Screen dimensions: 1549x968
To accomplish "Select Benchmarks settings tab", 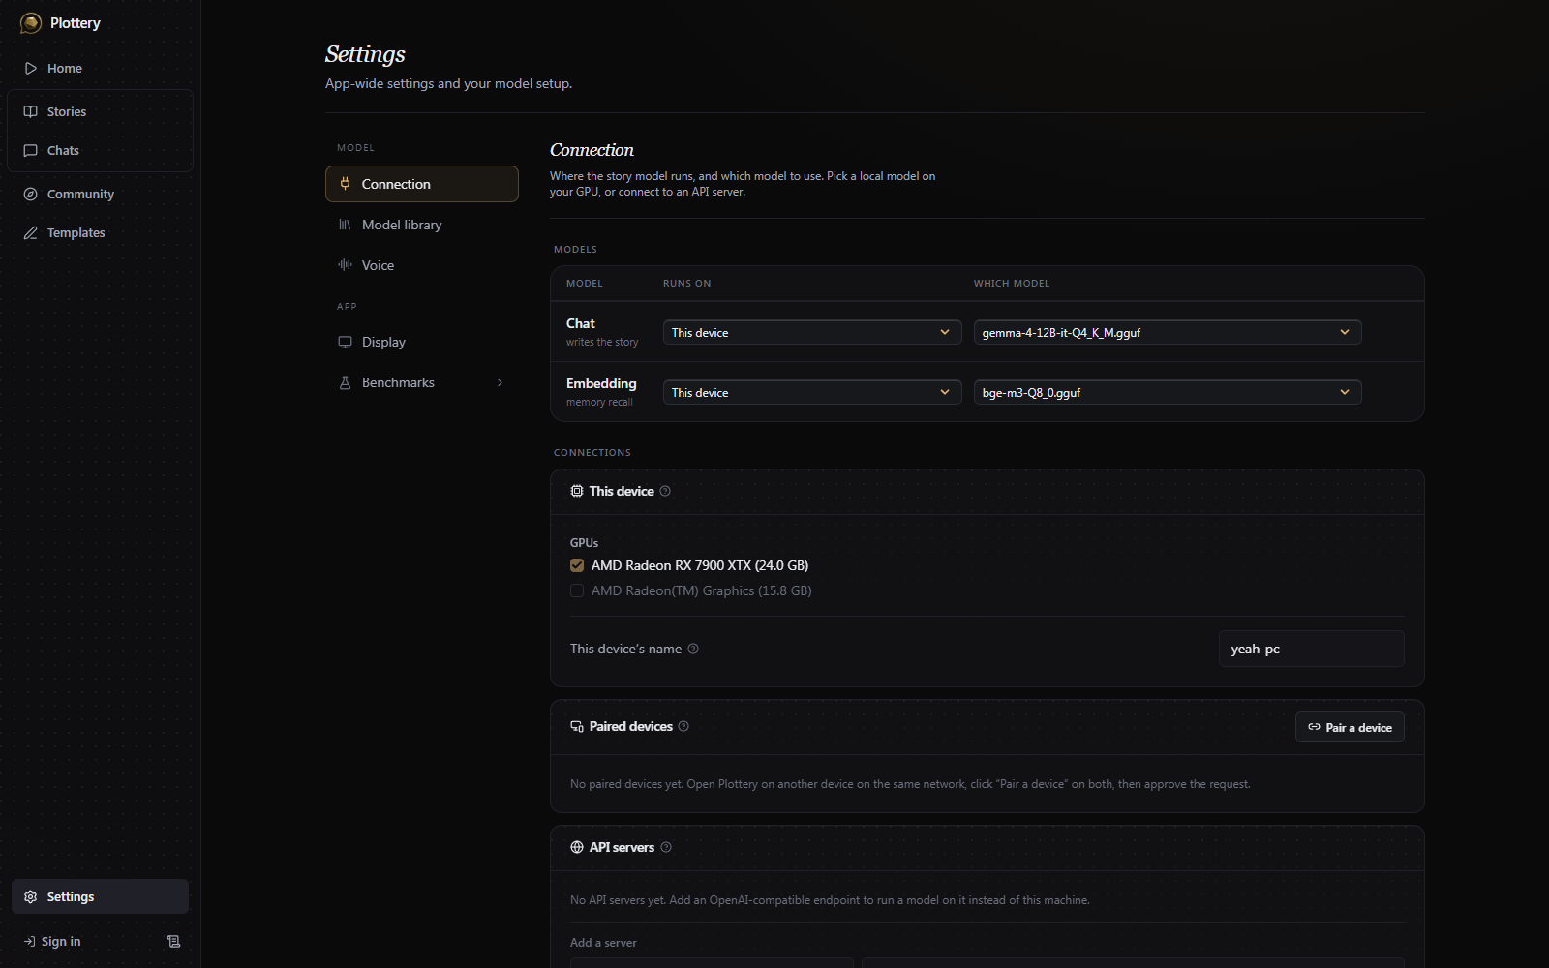I will click(x=422, y=383).
